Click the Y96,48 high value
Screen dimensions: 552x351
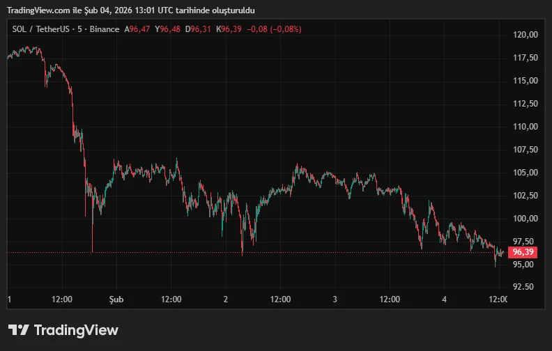tap(169, 29)
